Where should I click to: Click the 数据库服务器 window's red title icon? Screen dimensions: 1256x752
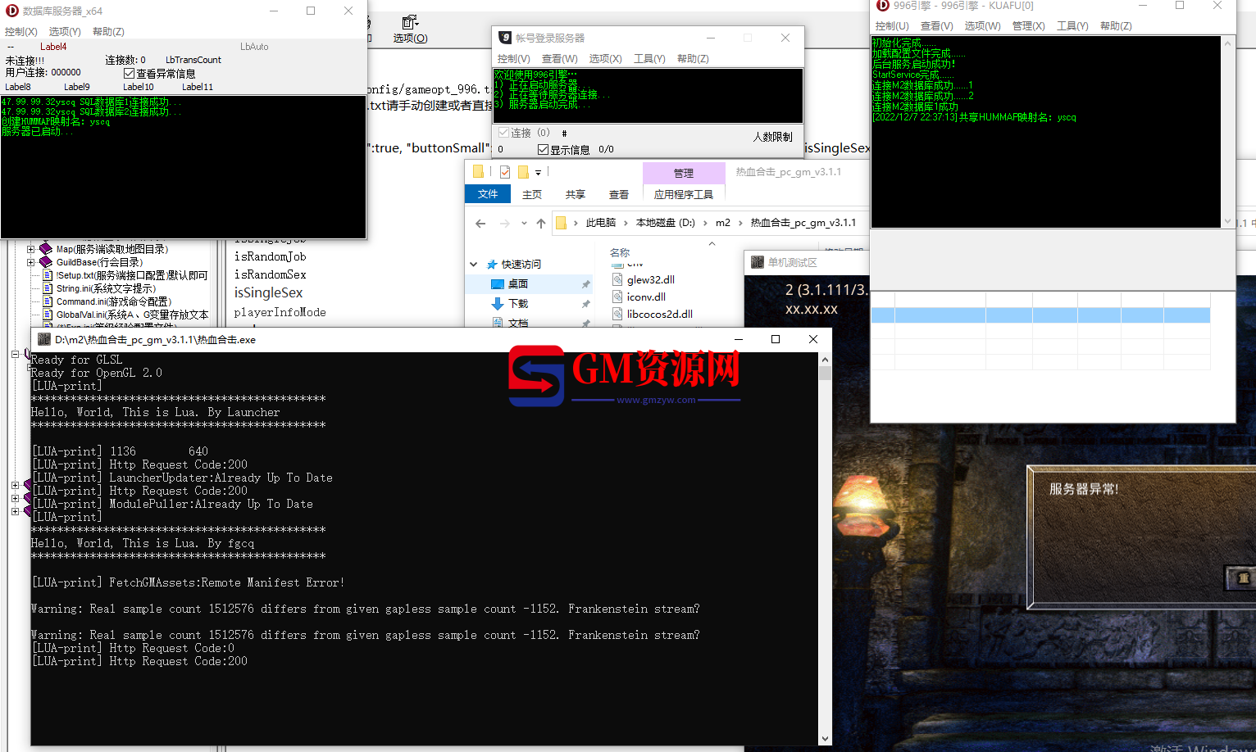(12, 11)
